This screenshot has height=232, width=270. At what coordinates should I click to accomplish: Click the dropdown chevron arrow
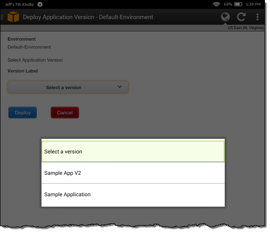coord(120,87)
